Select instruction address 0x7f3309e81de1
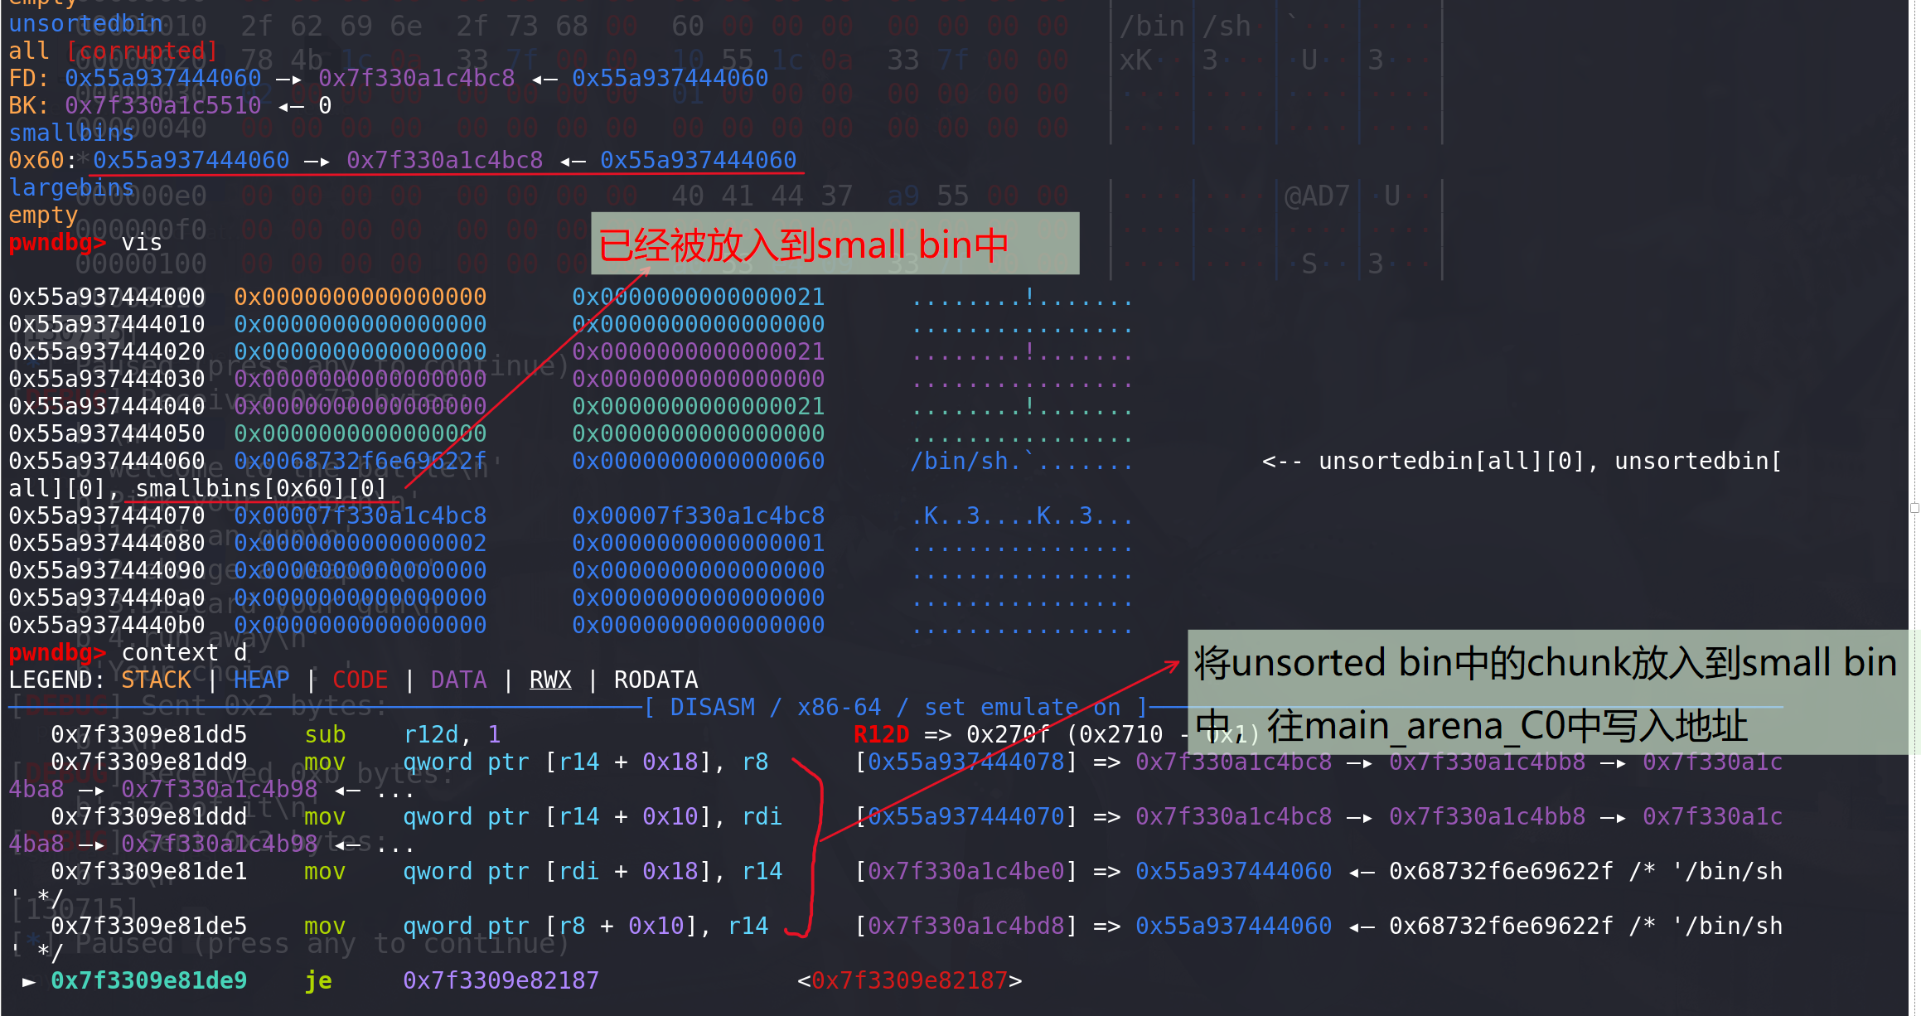The width and height of the screenshot is (1921, 1016). (149, 871)
